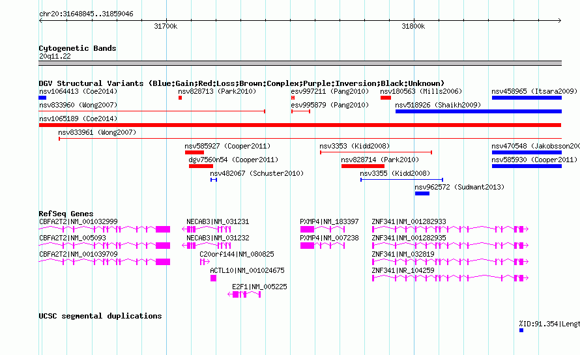Image resolution: width=580 pixels, height=355 pixels.
Task: Click the Cytogenetic Bands track title
Action: 78,48
